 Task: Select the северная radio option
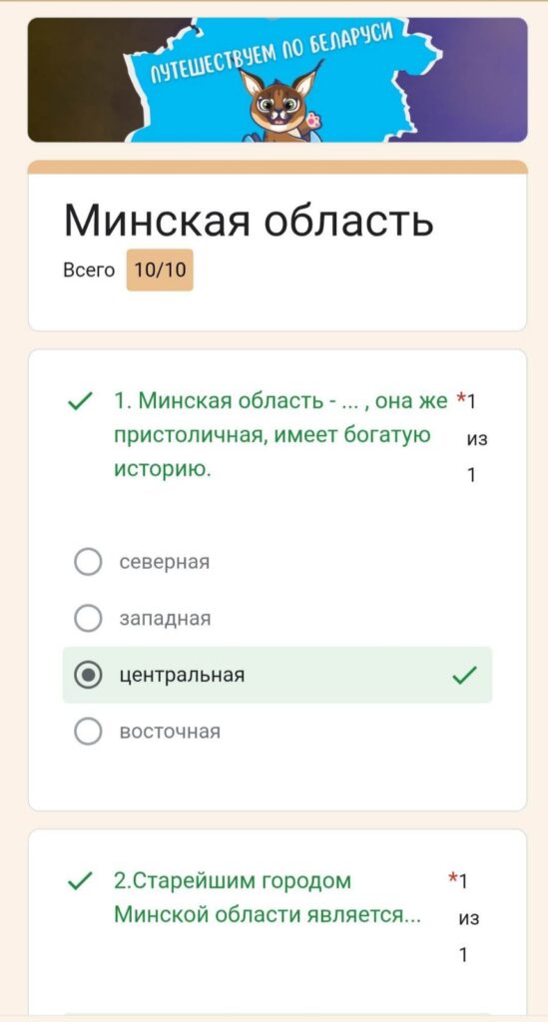[x=88, y=562]
